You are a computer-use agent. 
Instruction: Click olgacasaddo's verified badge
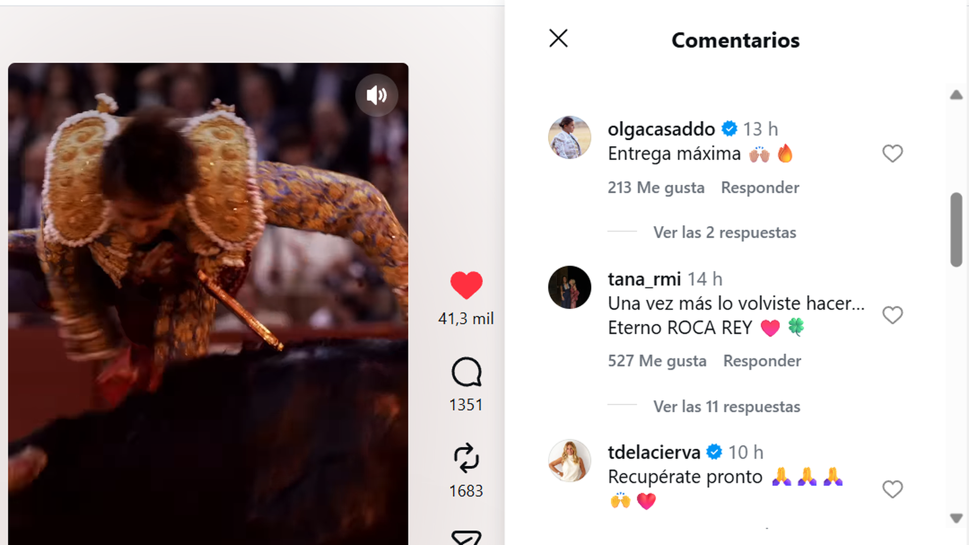pyautogui.click(x=728, y=129)
